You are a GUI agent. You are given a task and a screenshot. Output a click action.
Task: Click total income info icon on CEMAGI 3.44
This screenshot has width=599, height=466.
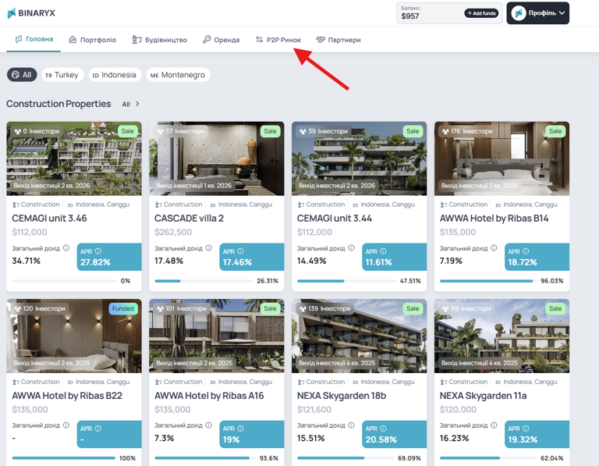(x=352, y=248)
